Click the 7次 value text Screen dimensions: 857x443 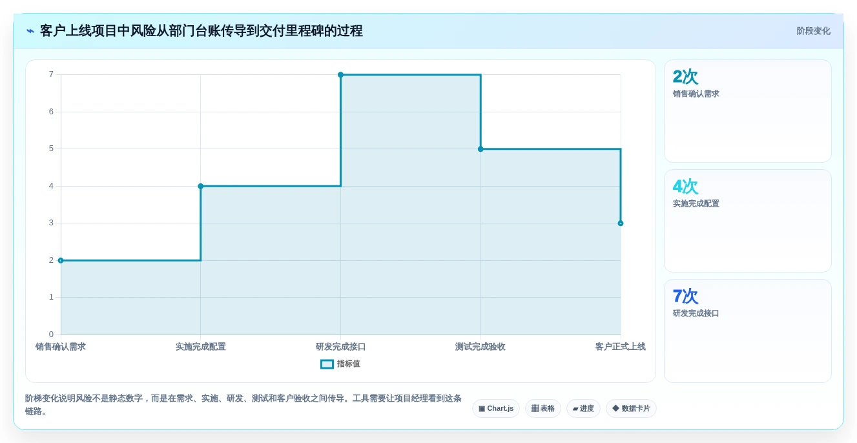point(685,296)
